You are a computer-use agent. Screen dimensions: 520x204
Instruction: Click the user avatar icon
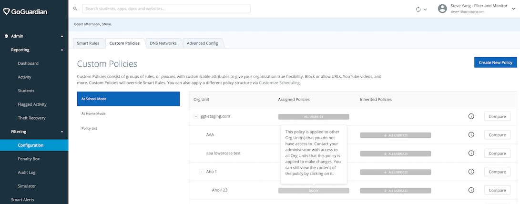(x=442, y=9)
